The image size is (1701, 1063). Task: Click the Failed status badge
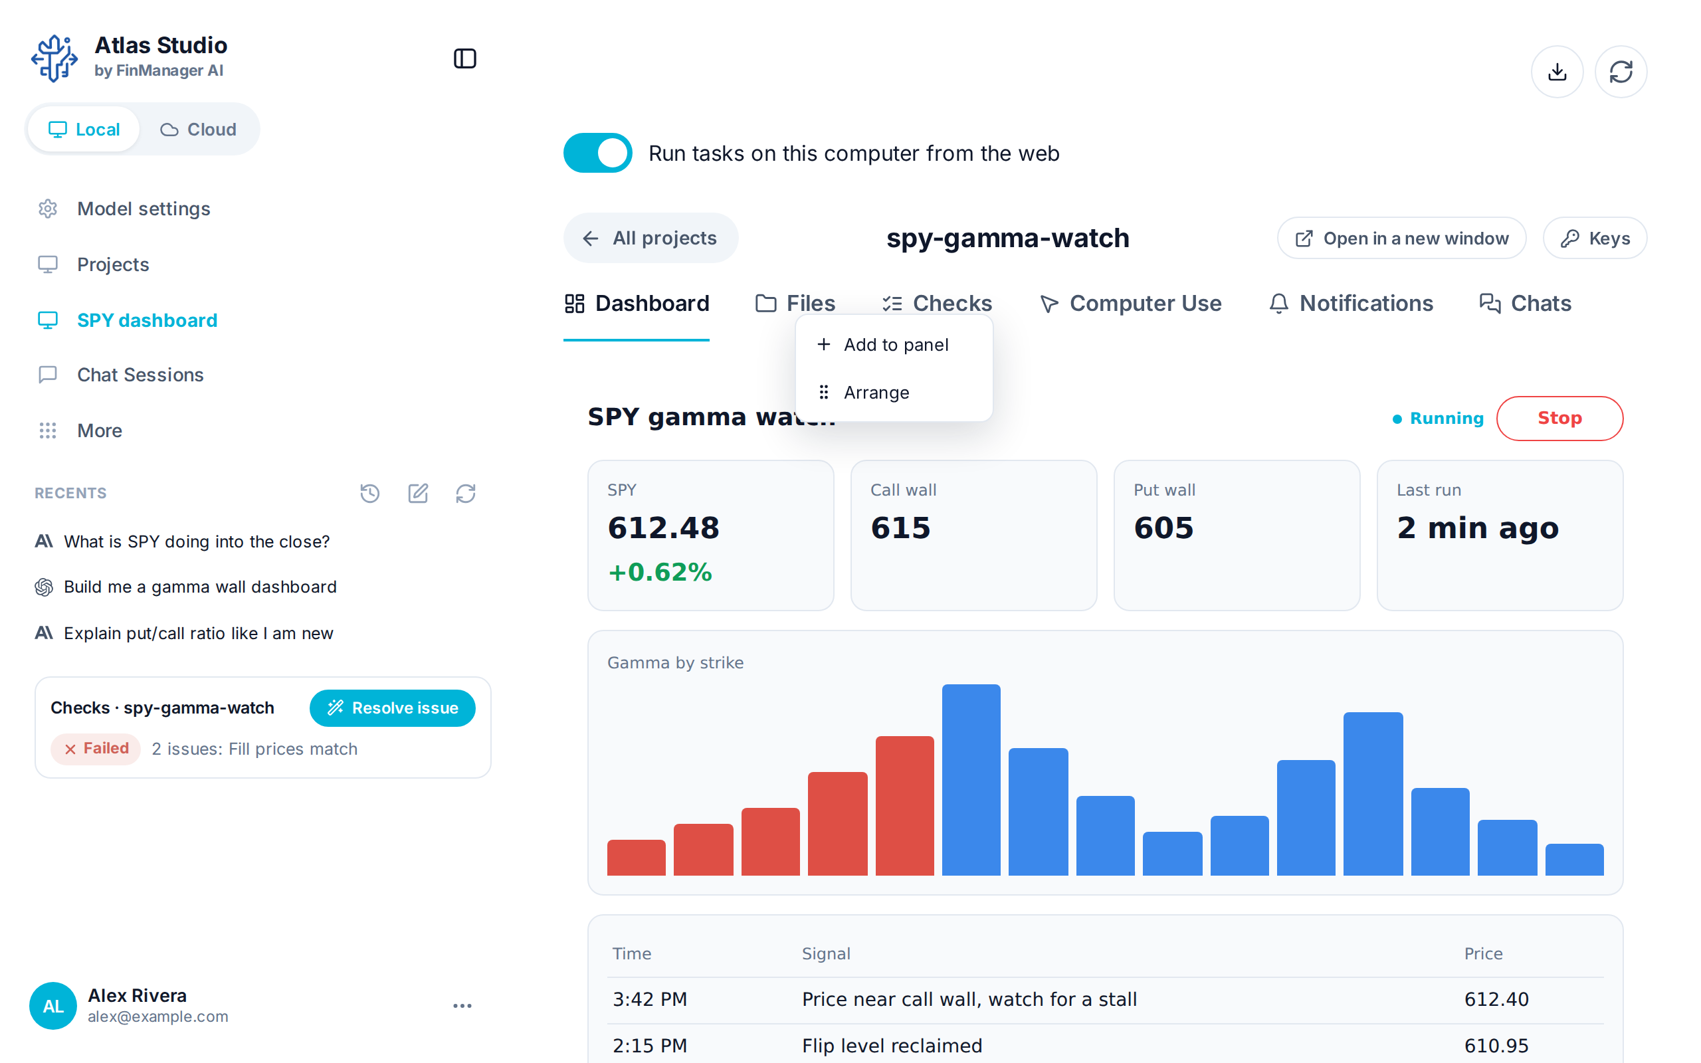pyautogui.click(x=96, y=749)
